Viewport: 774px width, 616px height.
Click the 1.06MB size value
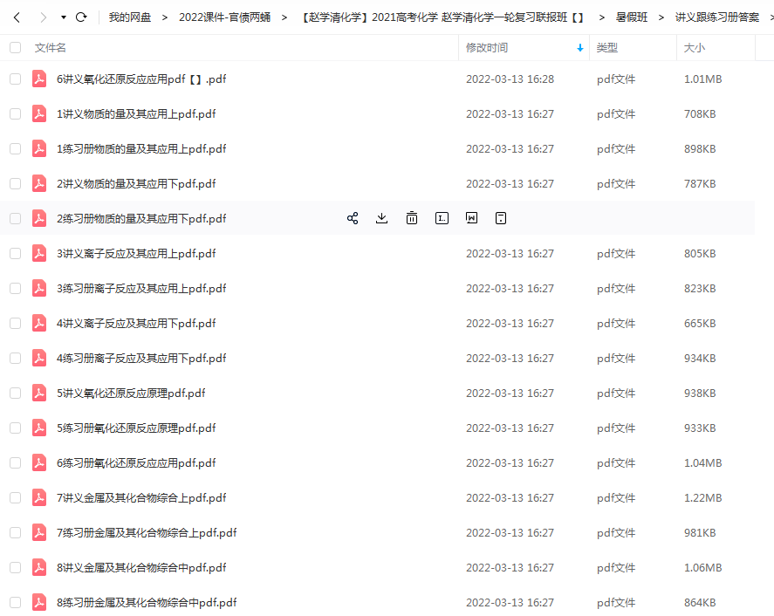703,568
